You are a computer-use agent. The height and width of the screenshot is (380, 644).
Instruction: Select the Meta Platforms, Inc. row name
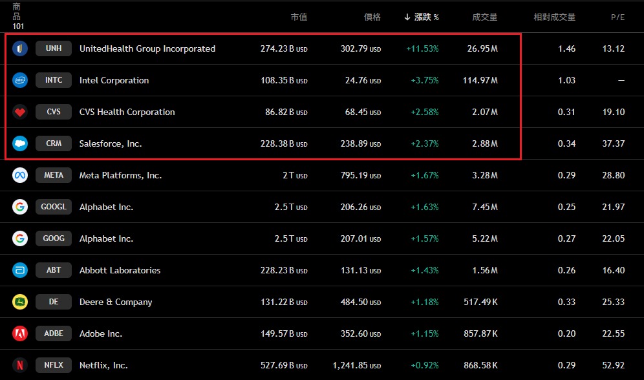click(x=120, y=175)
